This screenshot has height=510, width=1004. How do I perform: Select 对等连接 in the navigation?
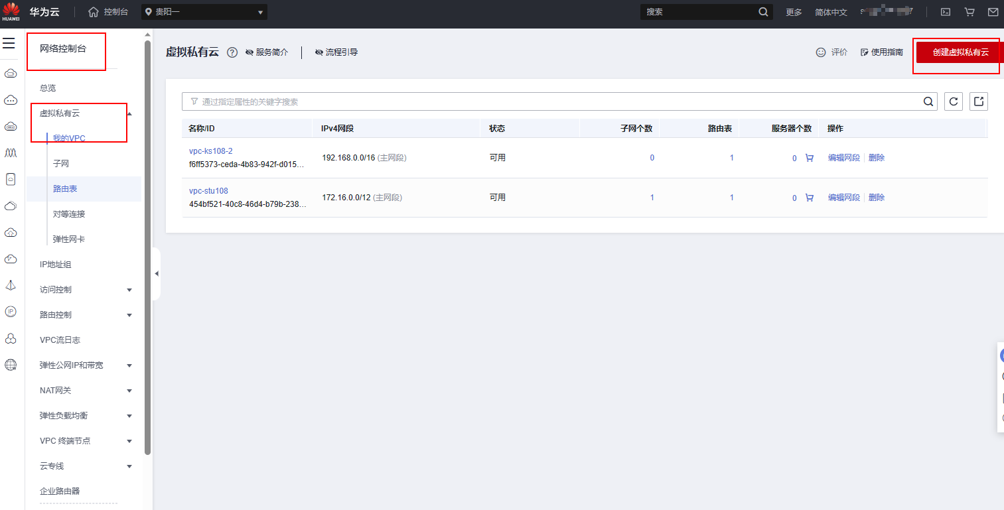(x=69, y=214)
